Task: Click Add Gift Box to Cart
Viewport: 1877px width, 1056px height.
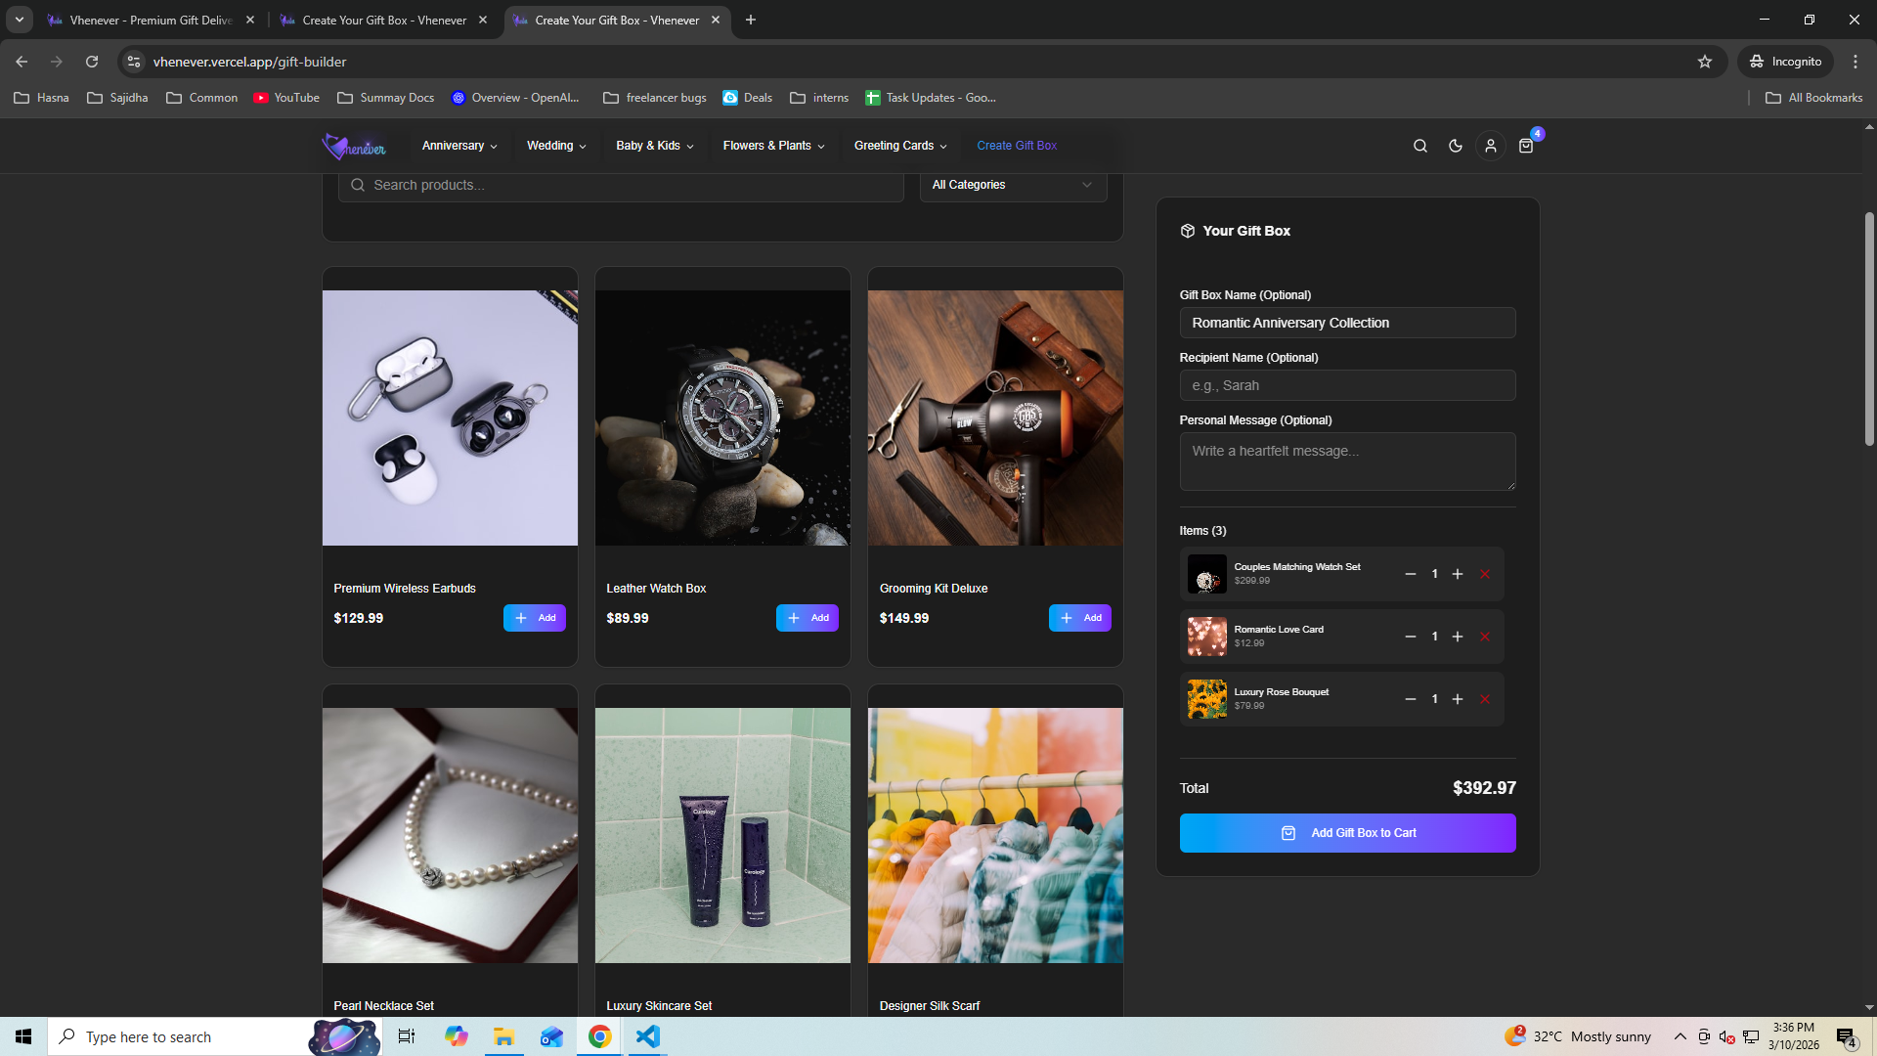Action: (x=1347, y=833)
